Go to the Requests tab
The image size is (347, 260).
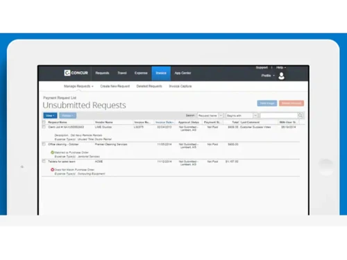pos(102,73)
